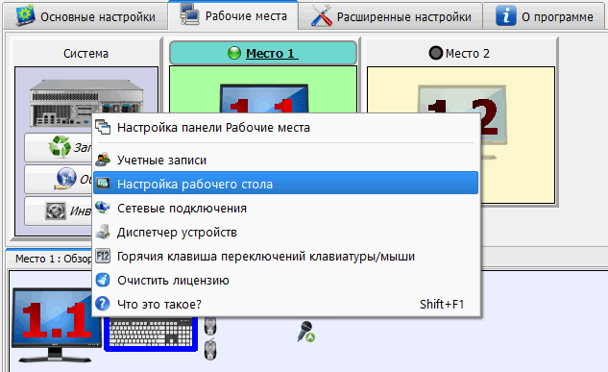Click the windows icon beside Настройка панели

pos(103,128)
